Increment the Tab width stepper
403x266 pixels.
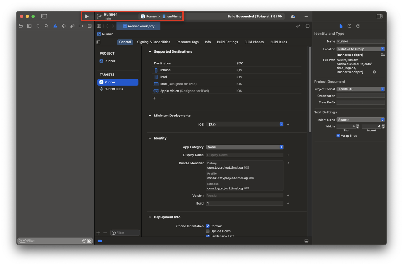(x=358, y=125)
